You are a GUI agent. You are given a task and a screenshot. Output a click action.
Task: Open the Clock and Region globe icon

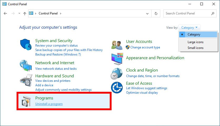pyautogui.click(x=117, y=74)
